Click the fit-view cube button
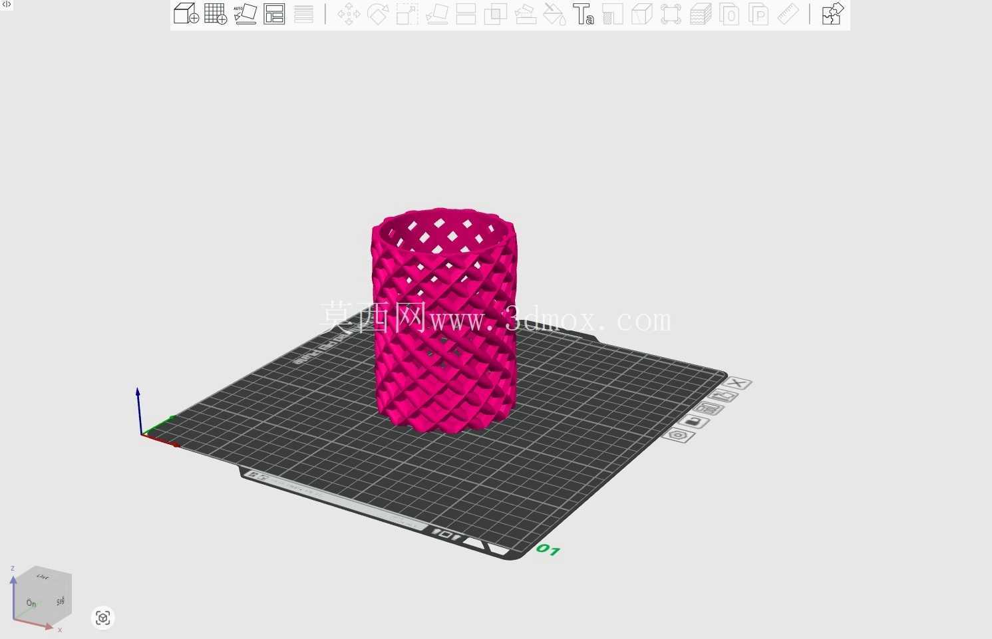992x639 pixels. pos(103,618)
